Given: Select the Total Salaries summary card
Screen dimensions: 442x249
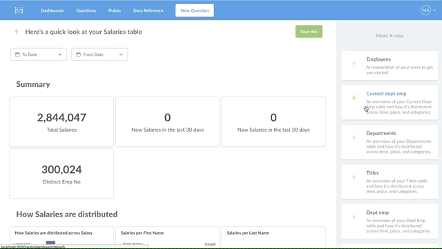Looking at the screenshot, I should point(61,121).
